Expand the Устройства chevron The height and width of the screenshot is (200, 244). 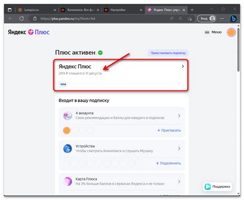tap(179, 149)
